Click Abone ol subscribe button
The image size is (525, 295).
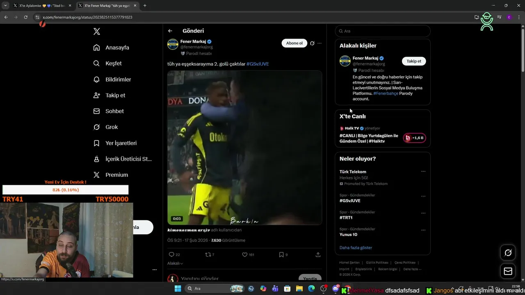click(x=294, y=43)
